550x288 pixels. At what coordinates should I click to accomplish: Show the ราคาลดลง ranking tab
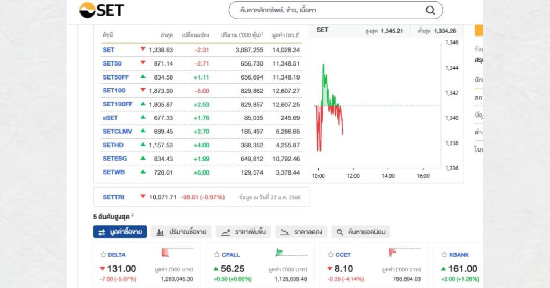point(301,232)
